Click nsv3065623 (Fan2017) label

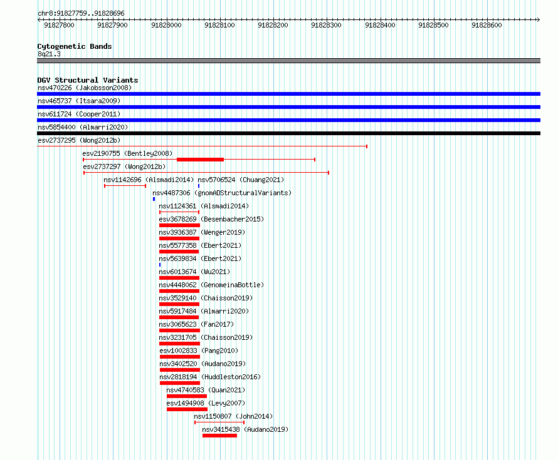coord(196,324)
